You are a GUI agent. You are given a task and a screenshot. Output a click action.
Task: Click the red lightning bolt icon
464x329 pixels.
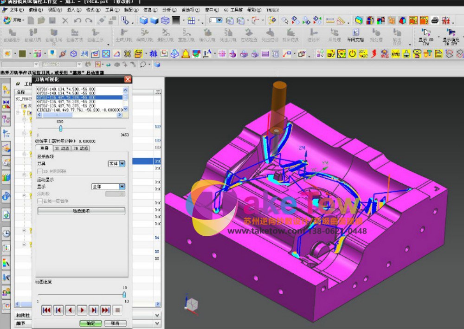(374, 54)
